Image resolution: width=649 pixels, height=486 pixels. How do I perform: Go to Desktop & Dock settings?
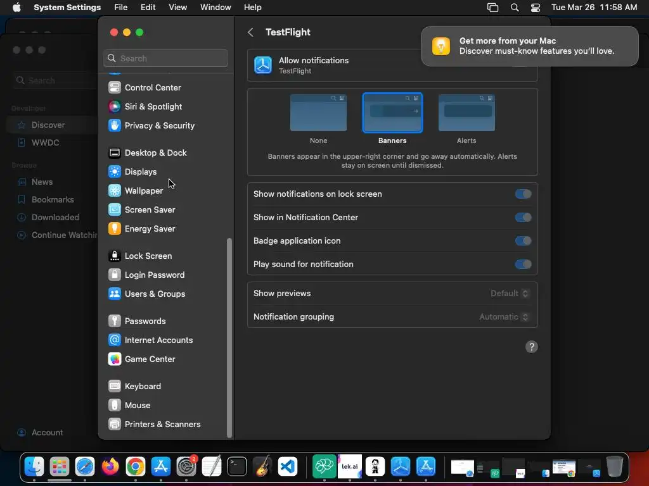(147, 153)
